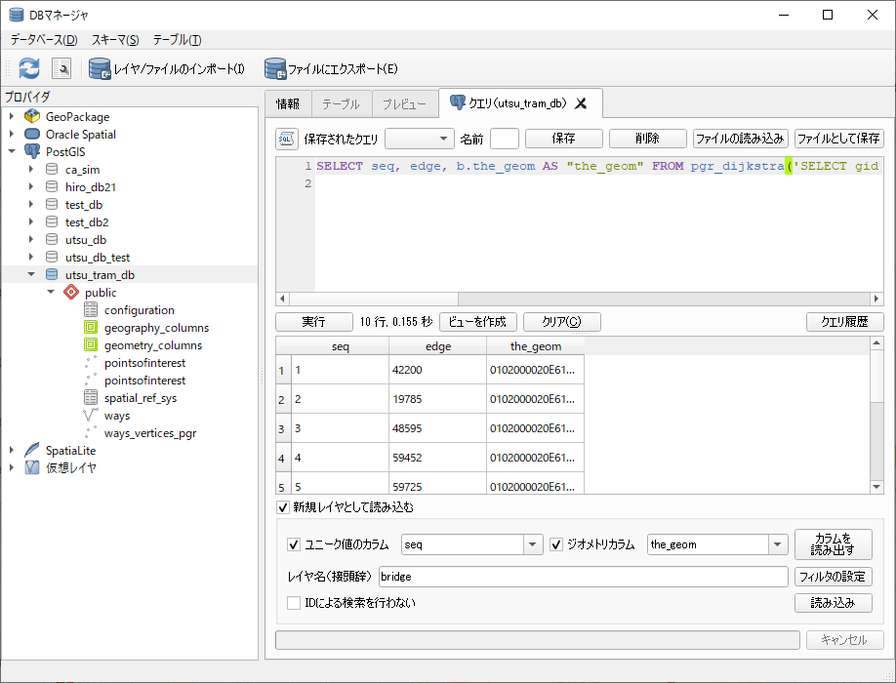Uncheck the load as new layer checkbox
The image size is (896, 683).
tap(284, 507)
